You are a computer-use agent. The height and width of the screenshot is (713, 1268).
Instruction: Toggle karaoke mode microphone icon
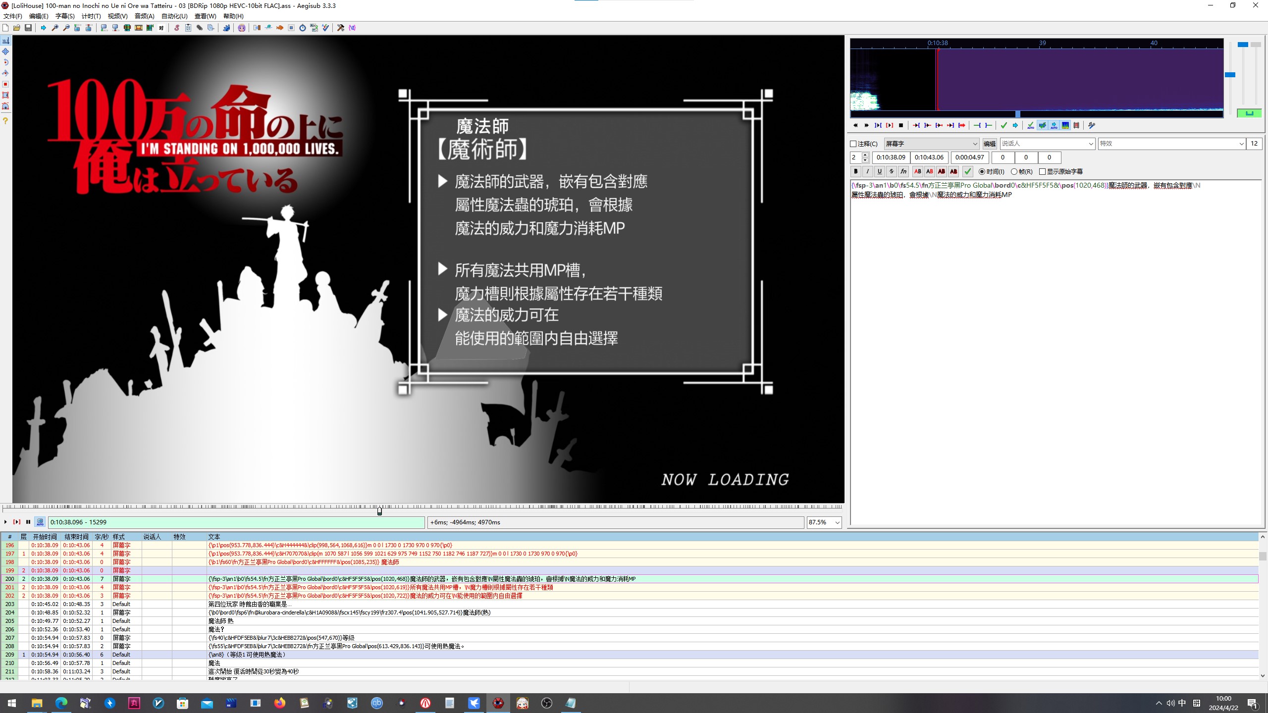(1092, 125)
